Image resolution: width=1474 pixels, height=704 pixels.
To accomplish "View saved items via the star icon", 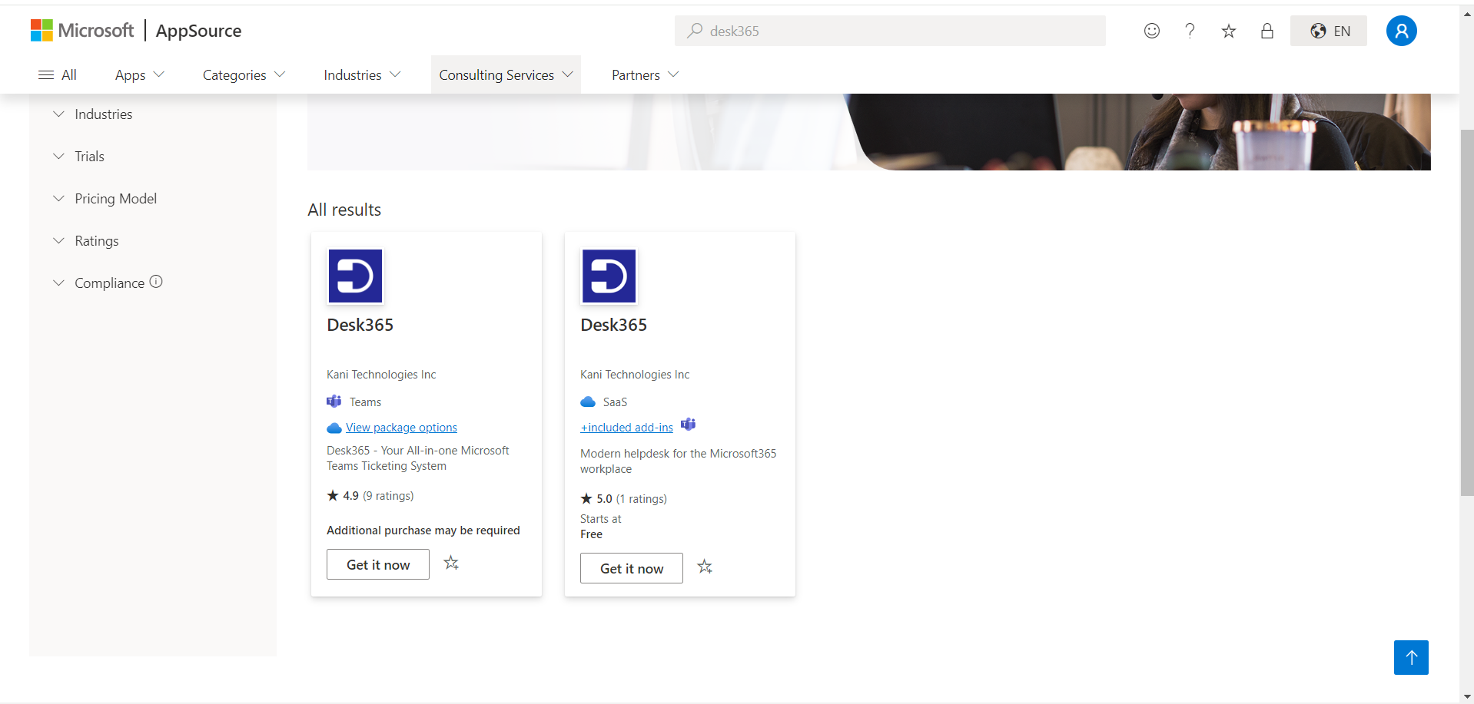I will pyautogui.click(x=1228, y=31).
